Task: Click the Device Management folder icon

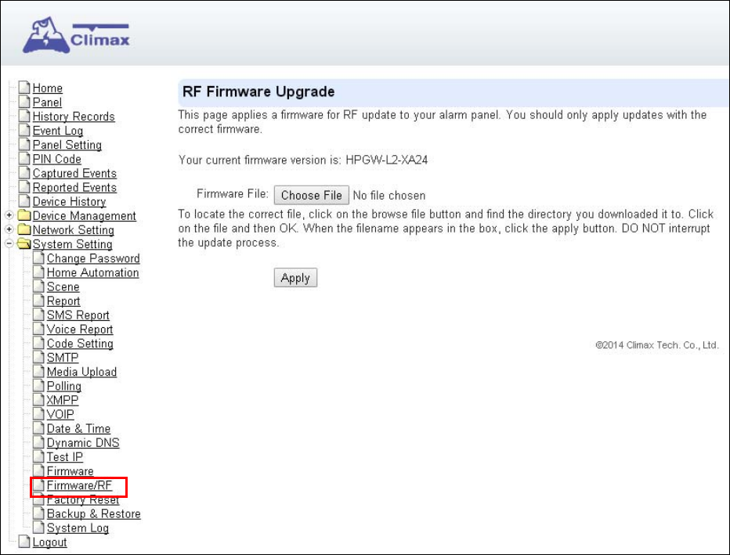Action: (24, 215)
